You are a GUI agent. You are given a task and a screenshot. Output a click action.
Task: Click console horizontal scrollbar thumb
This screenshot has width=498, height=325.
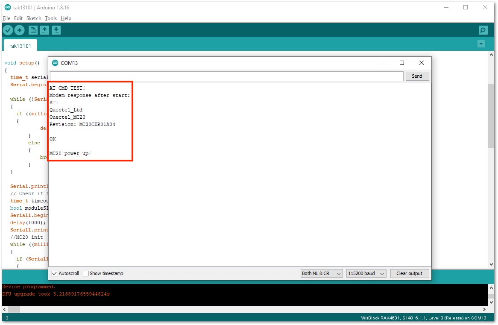click(x=14, y=310)
